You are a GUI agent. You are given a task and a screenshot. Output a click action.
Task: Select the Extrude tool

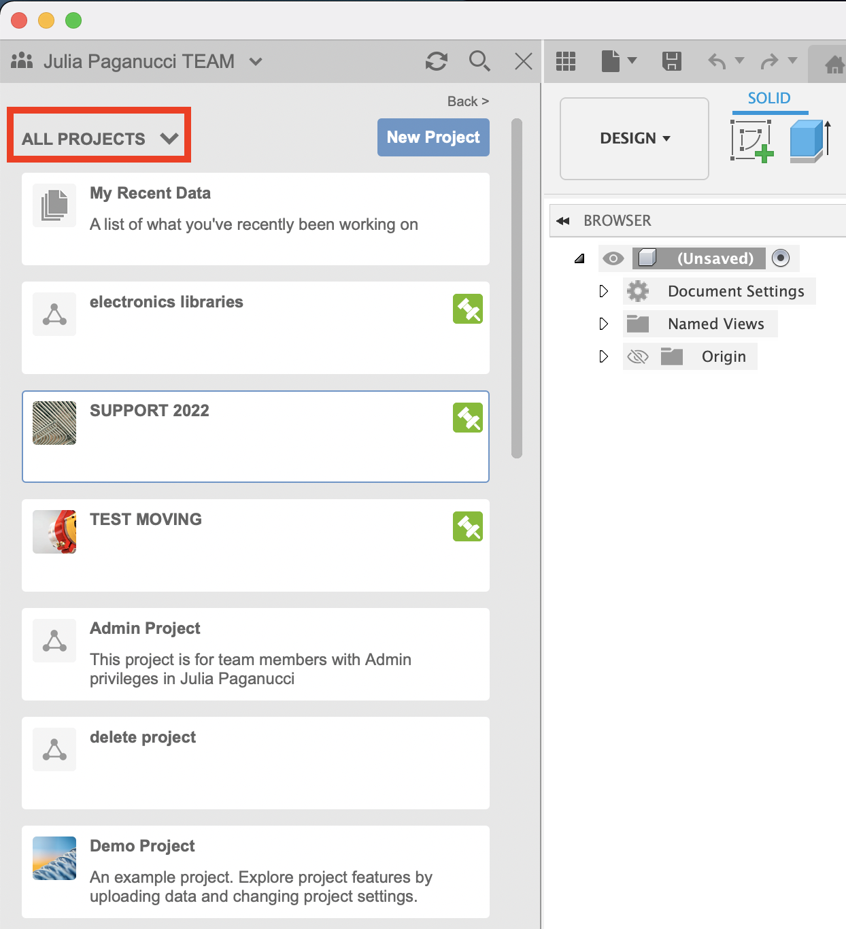pyautogui.click(x=810, y=141)
